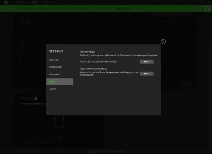Screen dimensions: 212x154
Task: Open the About settings section
Action: [x=53, y=89]
